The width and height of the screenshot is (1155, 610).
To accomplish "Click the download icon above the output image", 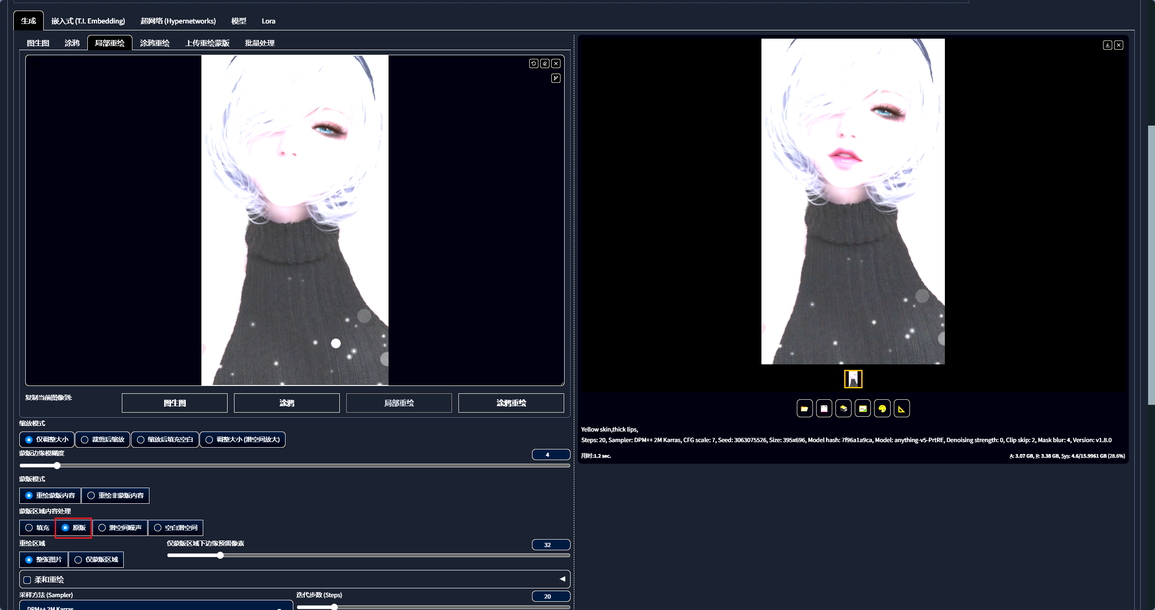I will [x=1107, y=45].
